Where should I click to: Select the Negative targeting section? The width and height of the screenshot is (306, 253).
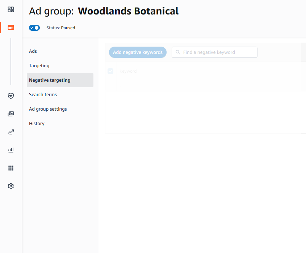pyautogui.click(x=60, y=80)
